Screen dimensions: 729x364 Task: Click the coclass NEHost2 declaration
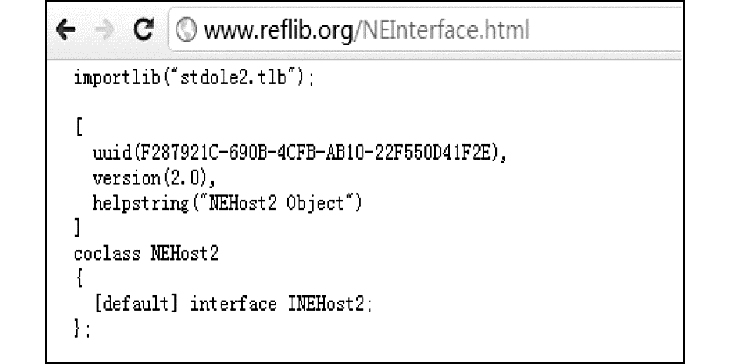coord(146,254)
